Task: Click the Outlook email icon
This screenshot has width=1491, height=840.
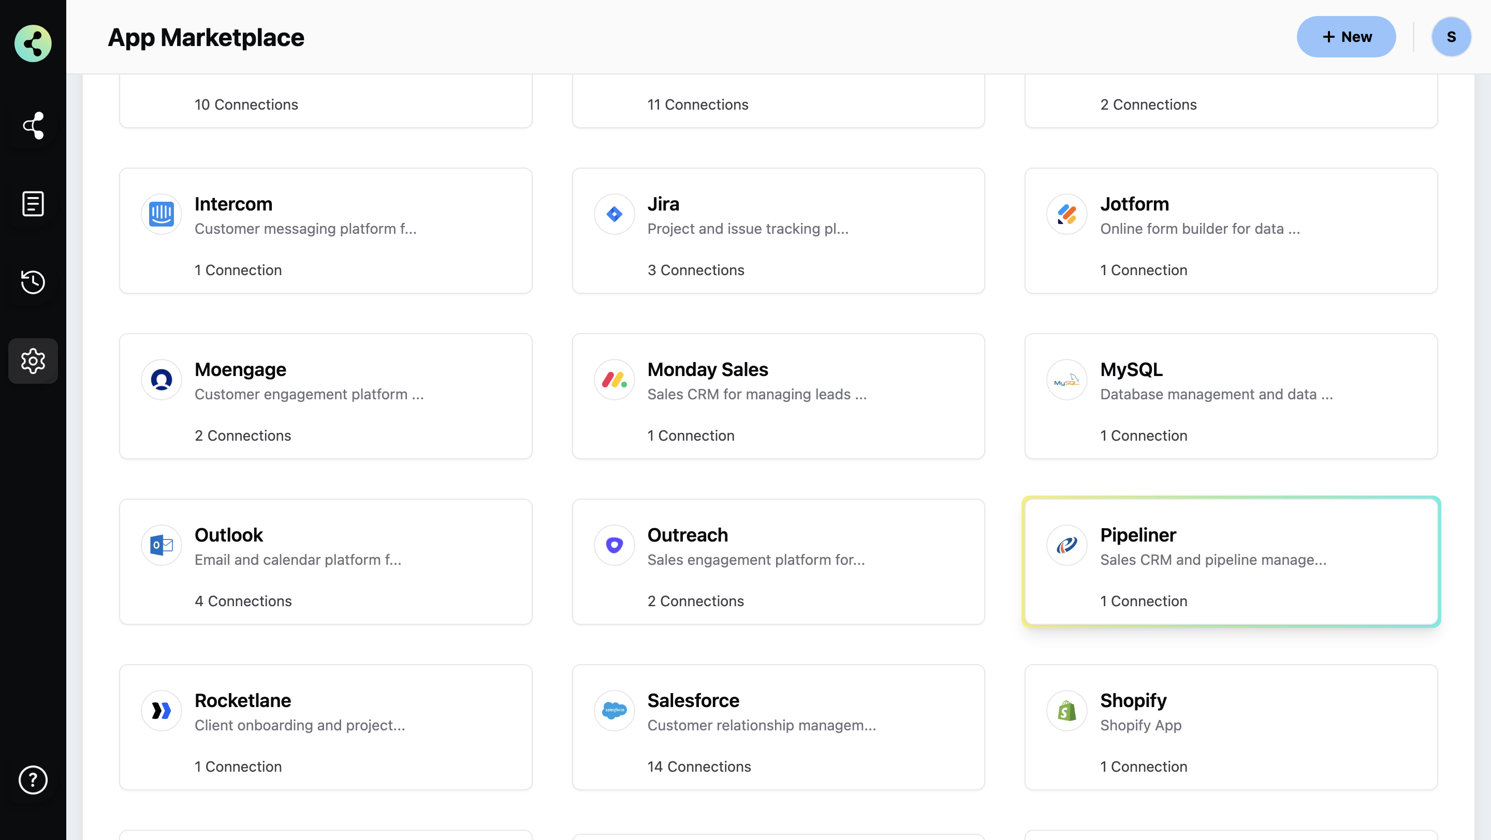Action: (161, 545)
